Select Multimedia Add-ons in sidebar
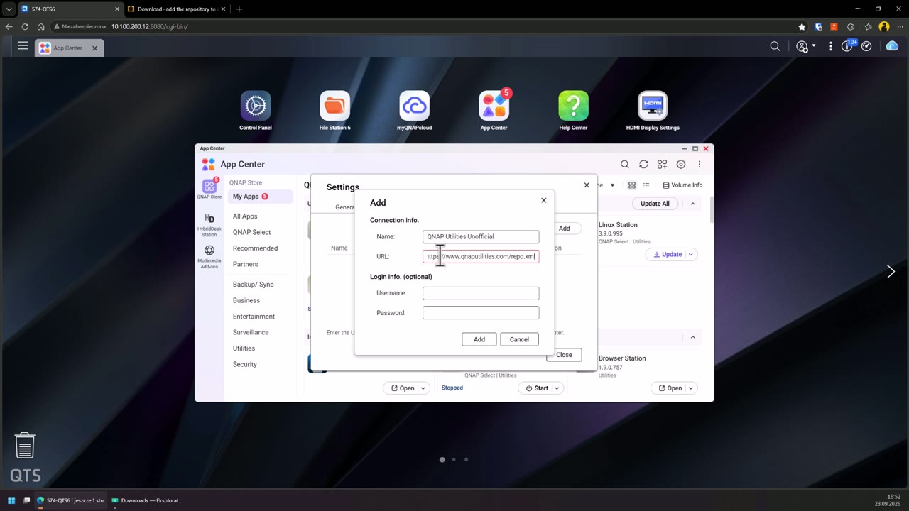 [209, 257]
